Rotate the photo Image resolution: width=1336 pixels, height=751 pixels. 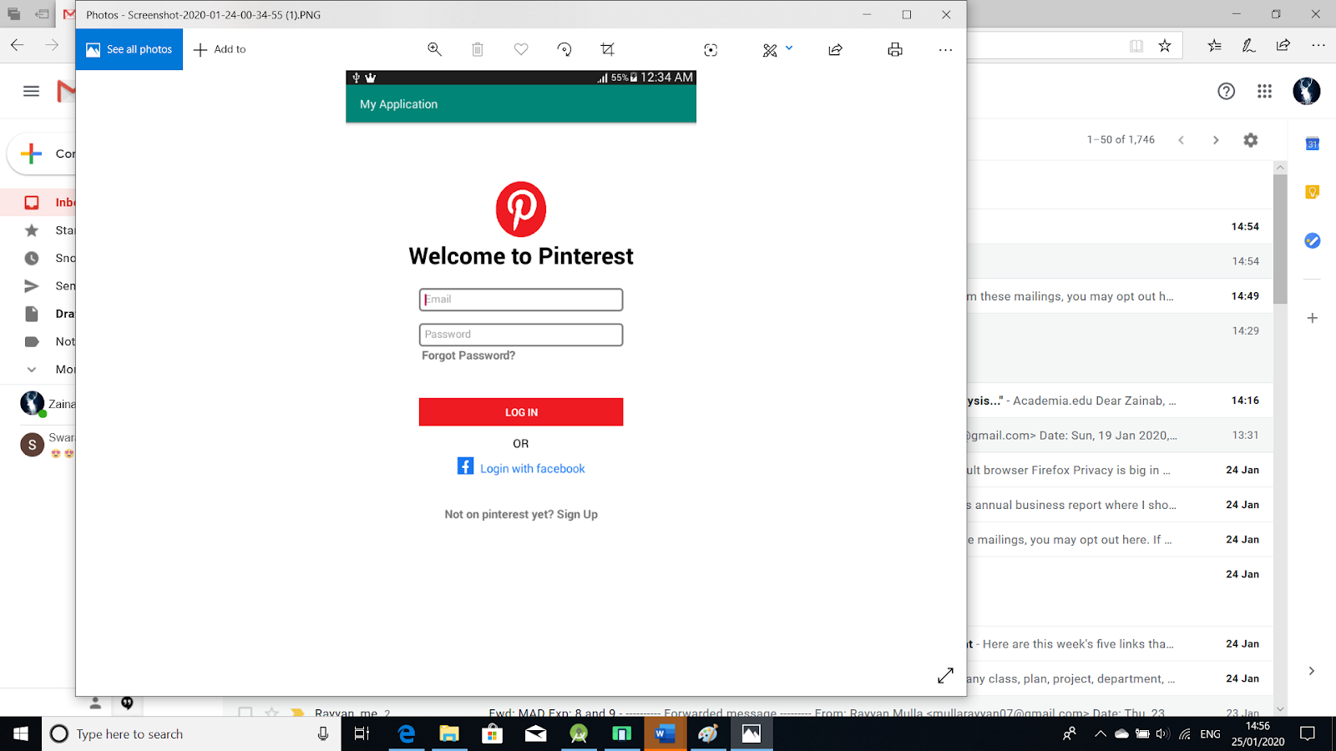tap(564, 49)
